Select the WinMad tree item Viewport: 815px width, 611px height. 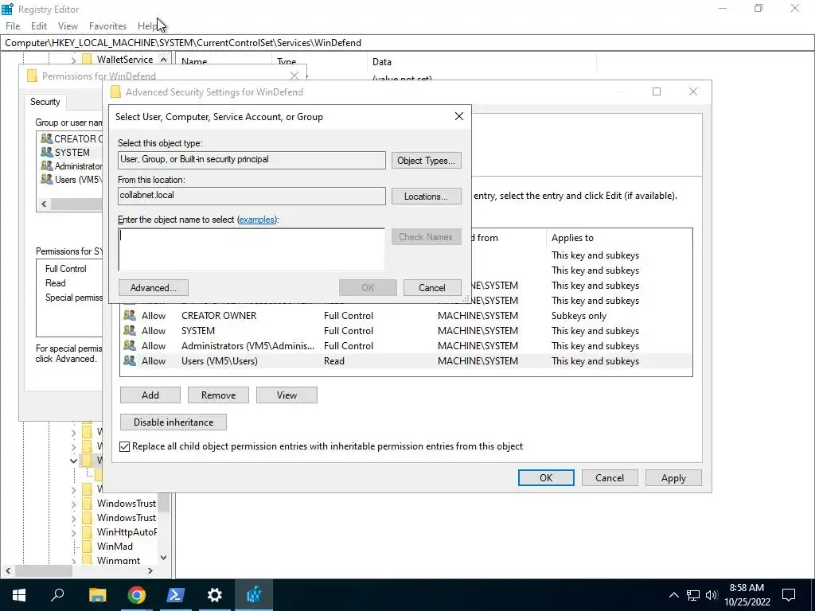pyautogui.click(x=115, y=547)
